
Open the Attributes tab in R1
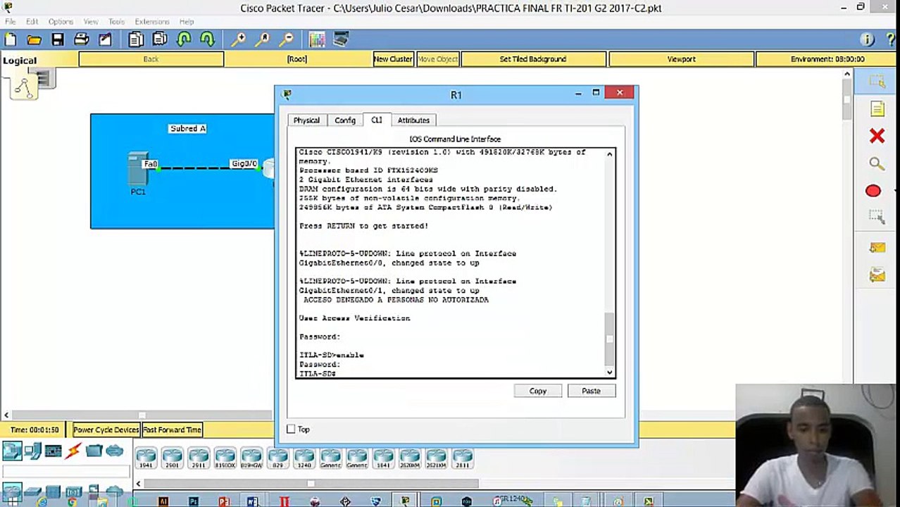point(413,120)
